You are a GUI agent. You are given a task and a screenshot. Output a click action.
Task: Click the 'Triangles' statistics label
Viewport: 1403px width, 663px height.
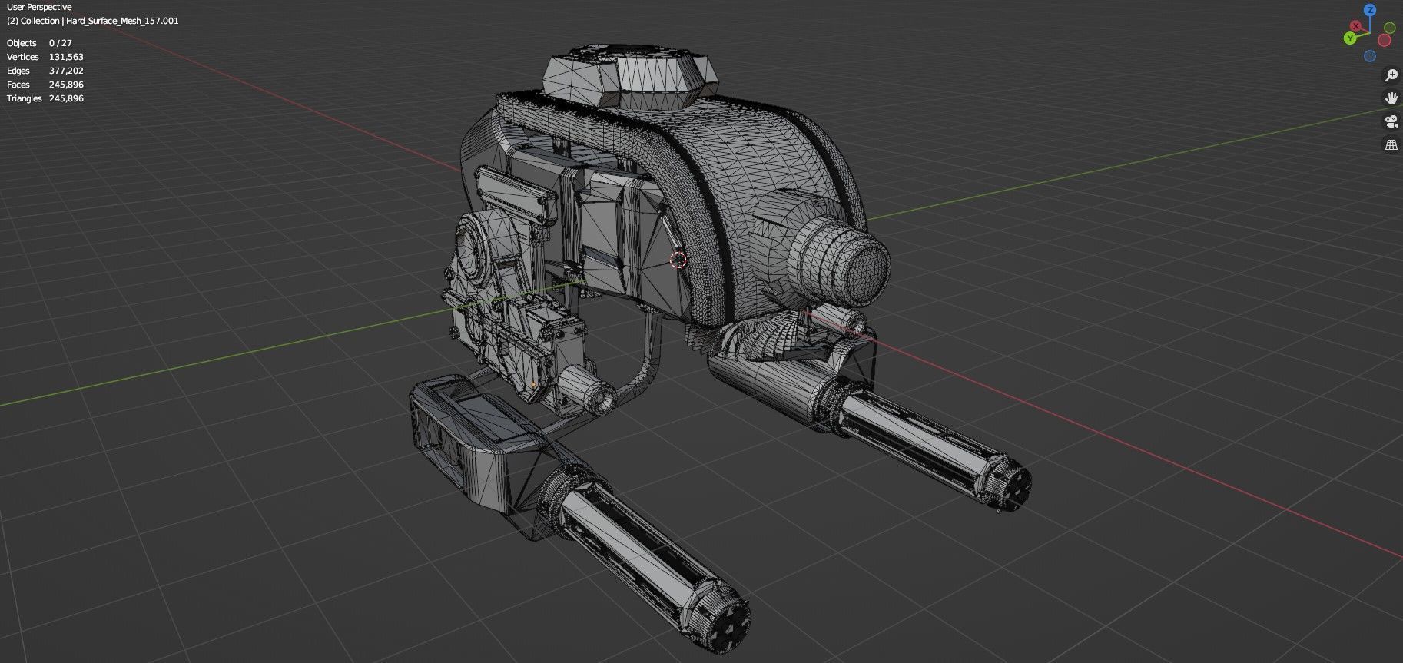click(x=25, y=98)
